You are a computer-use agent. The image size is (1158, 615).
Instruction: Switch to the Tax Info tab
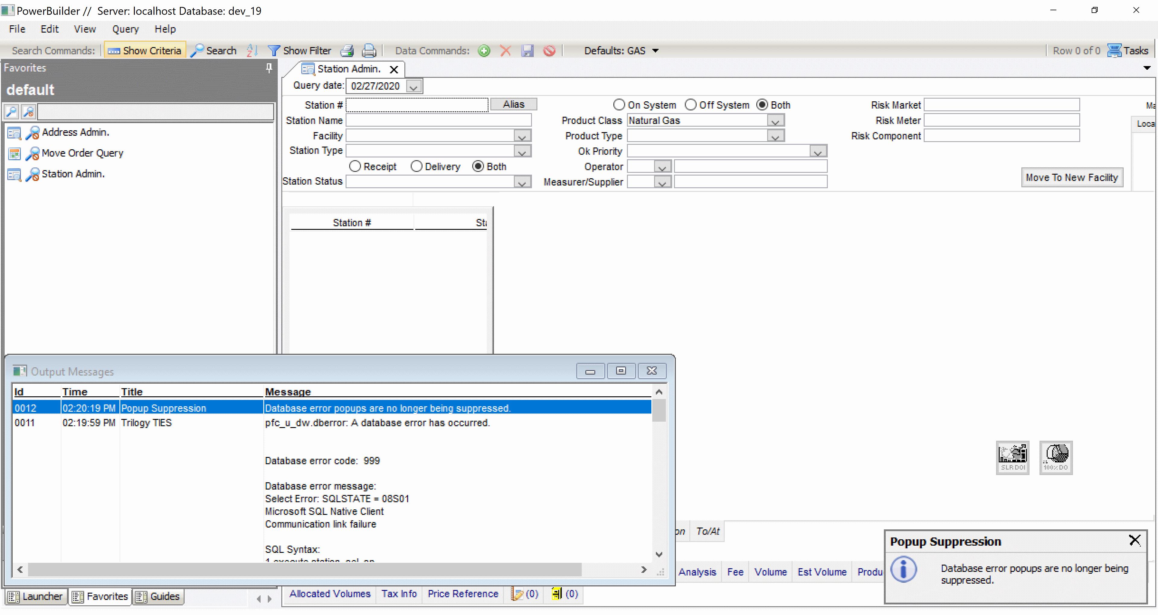click(399, 594)
